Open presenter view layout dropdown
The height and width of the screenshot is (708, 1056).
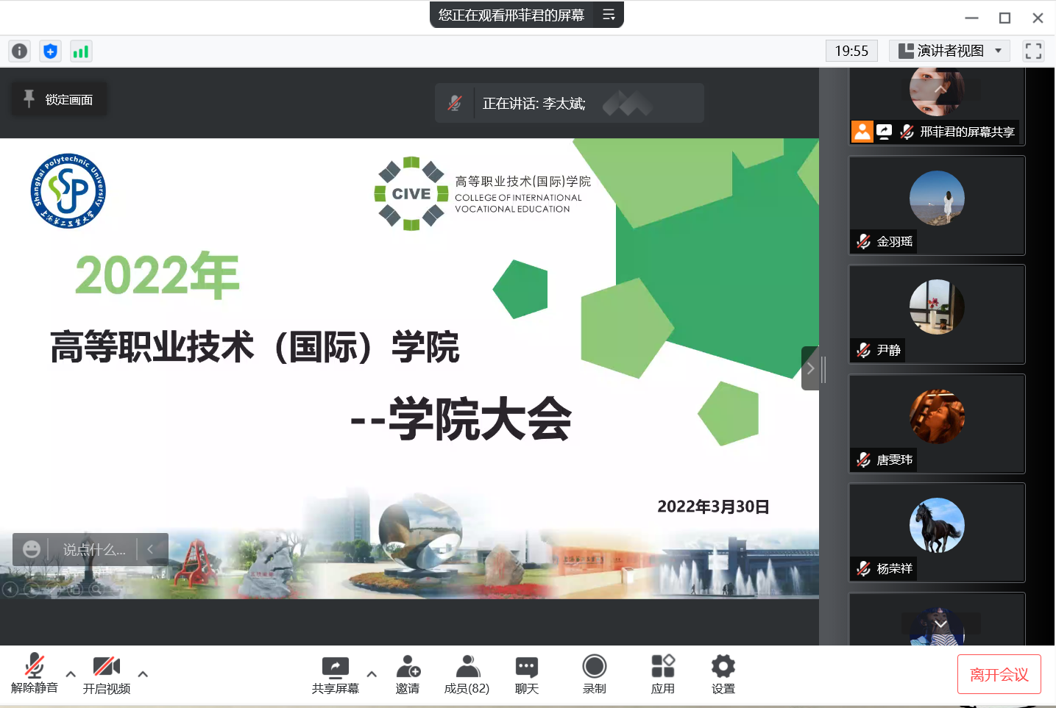[949, 51]
